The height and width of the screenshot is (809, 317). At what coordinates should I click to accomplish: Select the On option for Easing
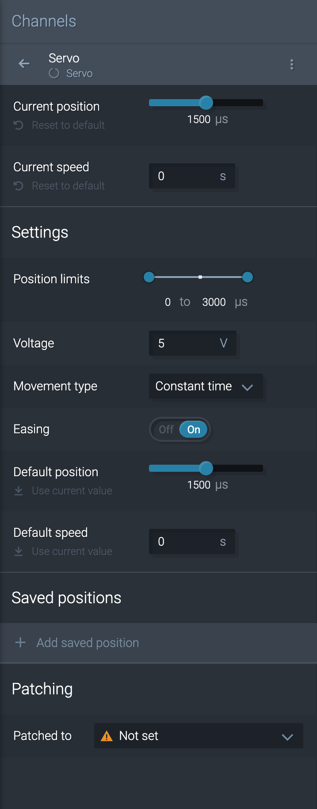(194, 430)
